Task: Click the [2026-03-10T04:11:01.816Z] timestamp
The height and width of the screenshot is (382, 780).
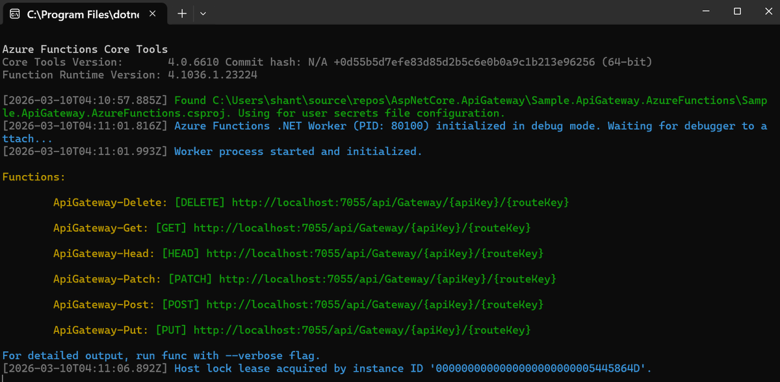Action: 85,126
